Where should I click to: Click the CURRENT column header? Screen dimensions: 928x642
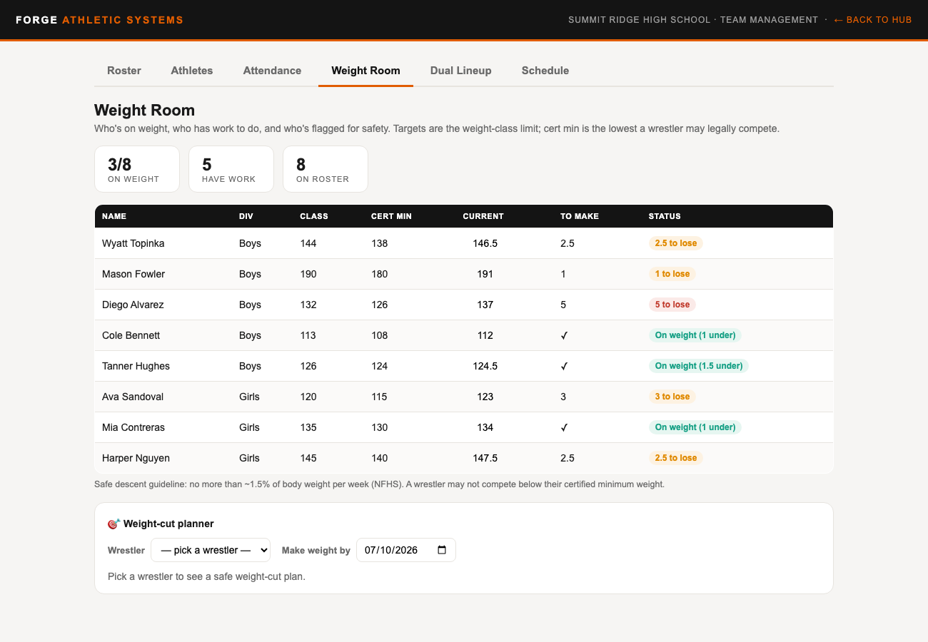click(x=483, y=216)
